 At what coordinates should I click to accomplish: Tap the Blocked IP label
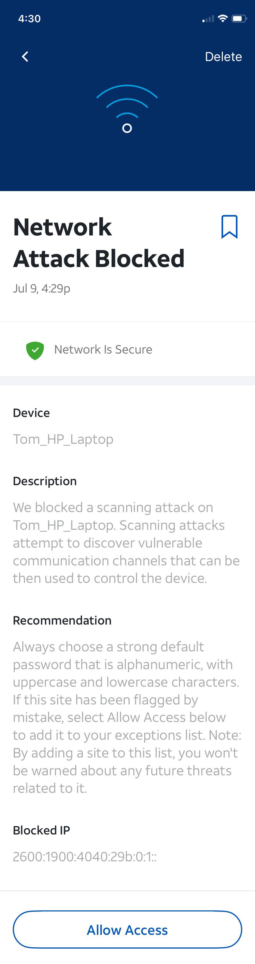point(41,830)
